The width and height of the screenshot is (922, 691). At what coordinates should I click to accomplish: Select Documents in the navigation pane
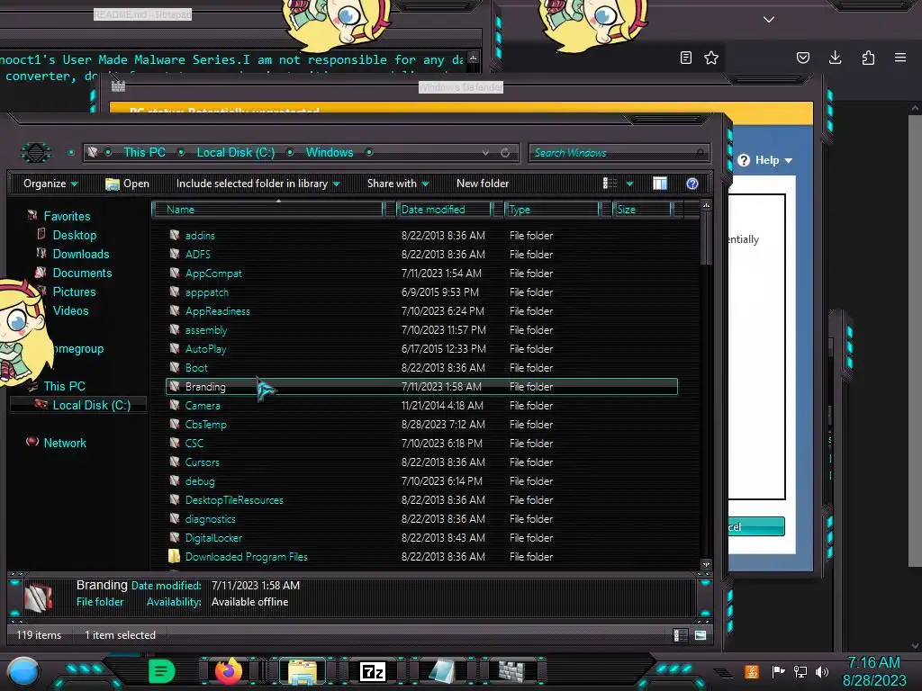(x=82, y=273)
